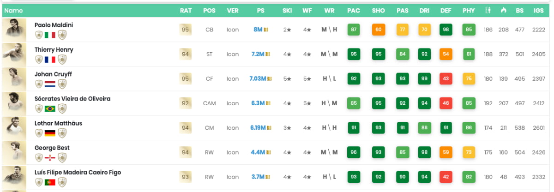Click Thierry Henry's 7.2M price
Image resolution: width=554 pixels, height=192 pixels.
258,54
